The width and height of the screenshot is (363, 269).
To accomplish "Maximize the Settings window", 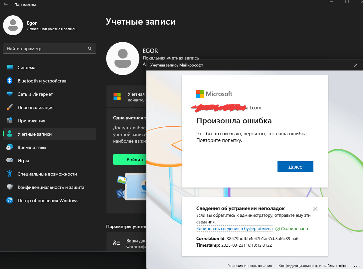I will click(347, 2).
